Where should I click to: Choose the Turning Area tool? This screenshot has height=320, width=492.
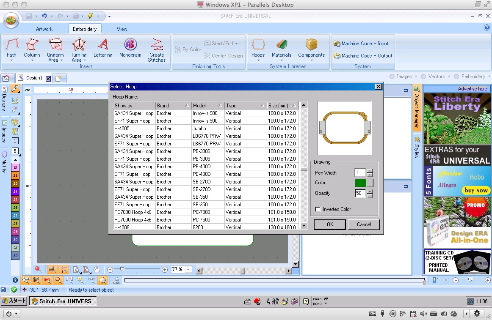(x=78, y=49)
